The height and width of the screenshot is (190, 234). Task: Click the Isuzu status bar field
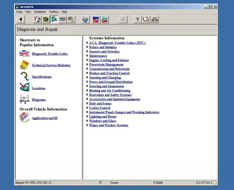pos(131,183)
